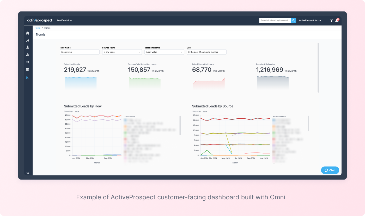Open the ActiveProspect, Inc account menu
The image size is (365, 216).
point(310,20)
